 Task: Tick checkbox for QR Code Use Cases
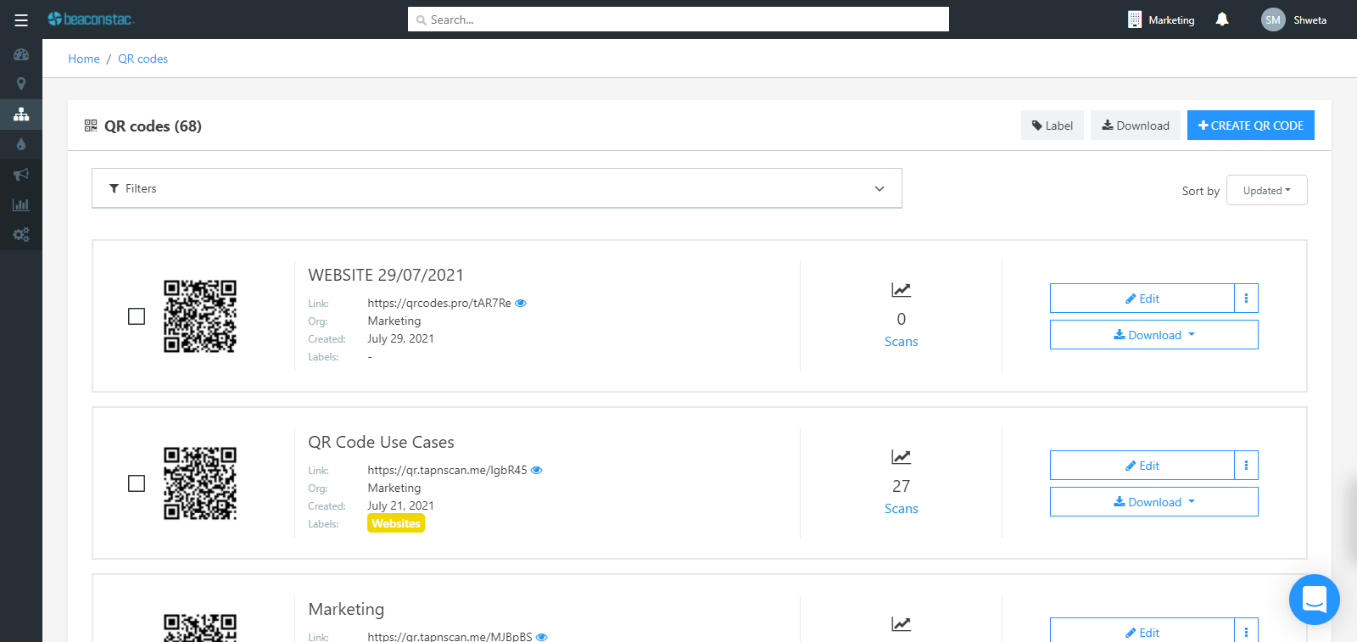click(x=137, y=483)
